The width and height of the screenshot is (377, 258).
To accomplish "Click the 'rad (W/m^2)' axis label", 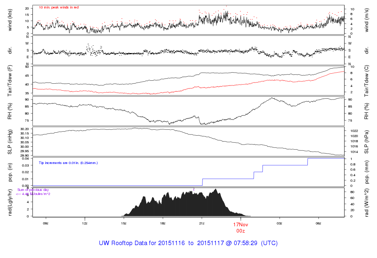I will pos(366,203).
